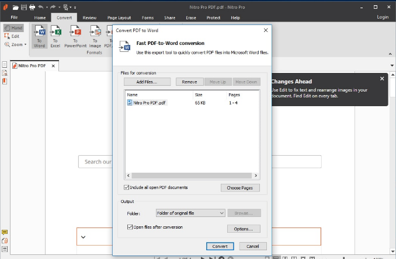Click the To PowerPoint conversion icon
Screen dimensions: 396x259
75,36
